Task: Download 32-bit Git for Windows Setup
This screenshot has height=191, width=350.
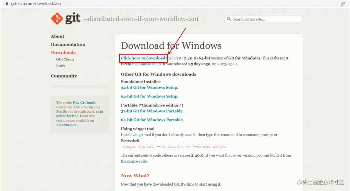Action: point(149,87)
